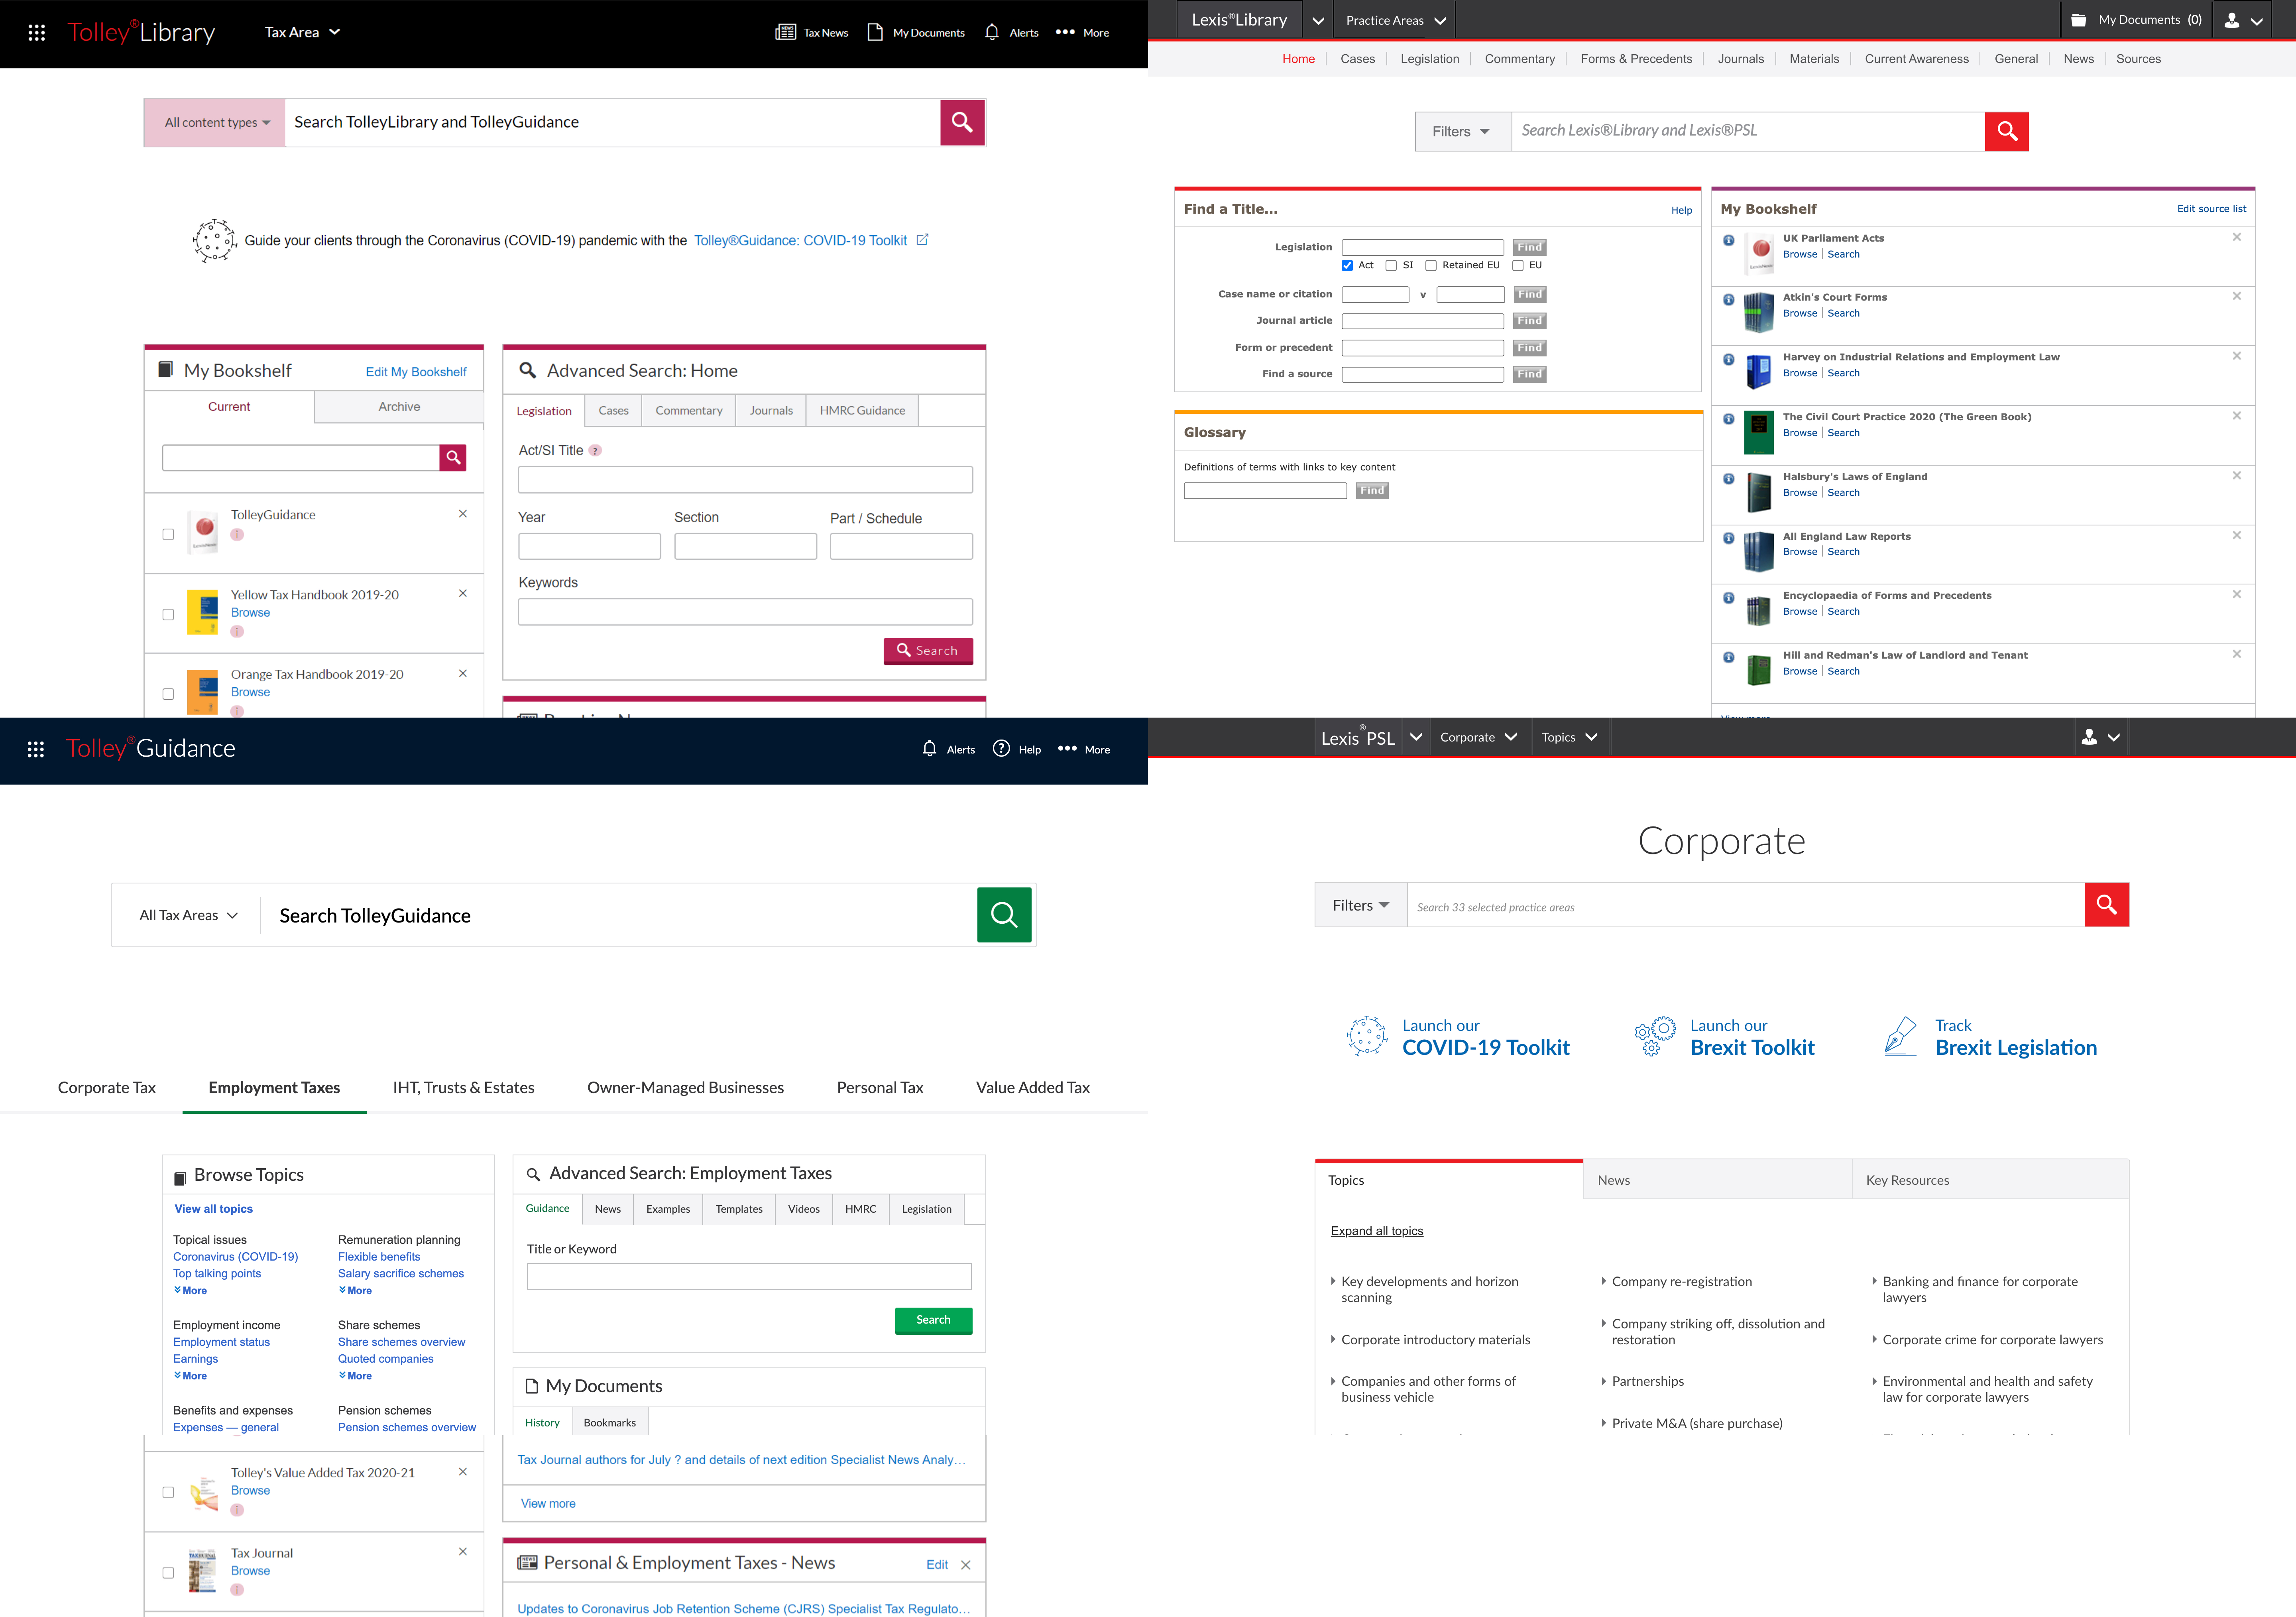Click the Expand all topics link
The image size is (2296, 1617).
pos(1376,1231)
